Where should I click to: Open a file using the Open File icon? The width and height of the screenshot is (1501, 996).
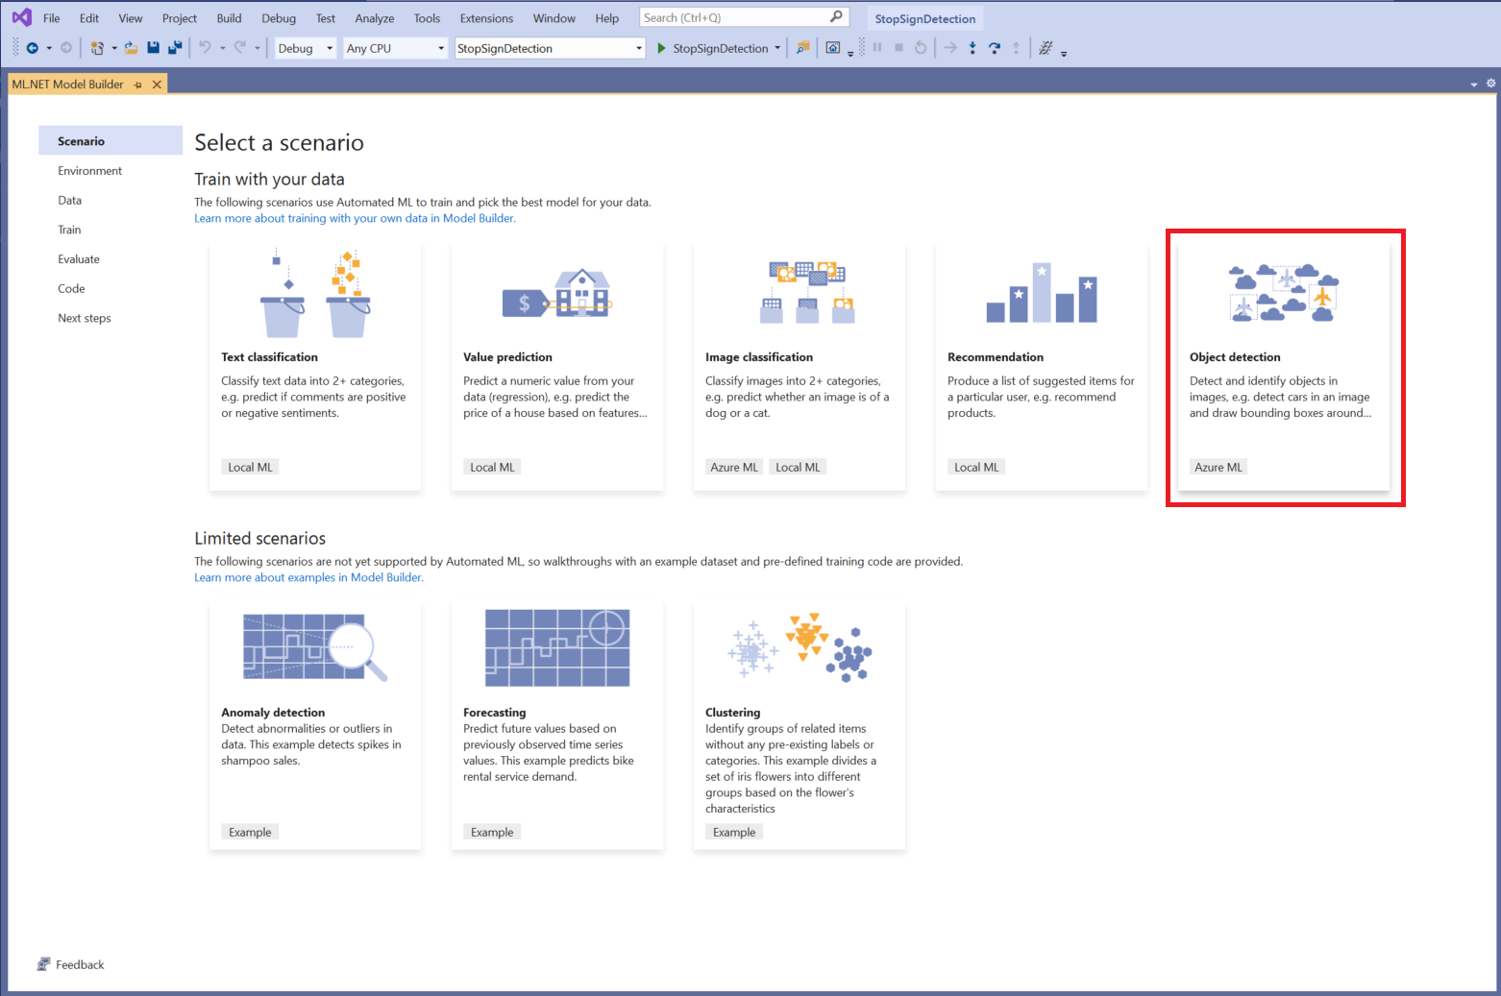(x=131, y=47)
